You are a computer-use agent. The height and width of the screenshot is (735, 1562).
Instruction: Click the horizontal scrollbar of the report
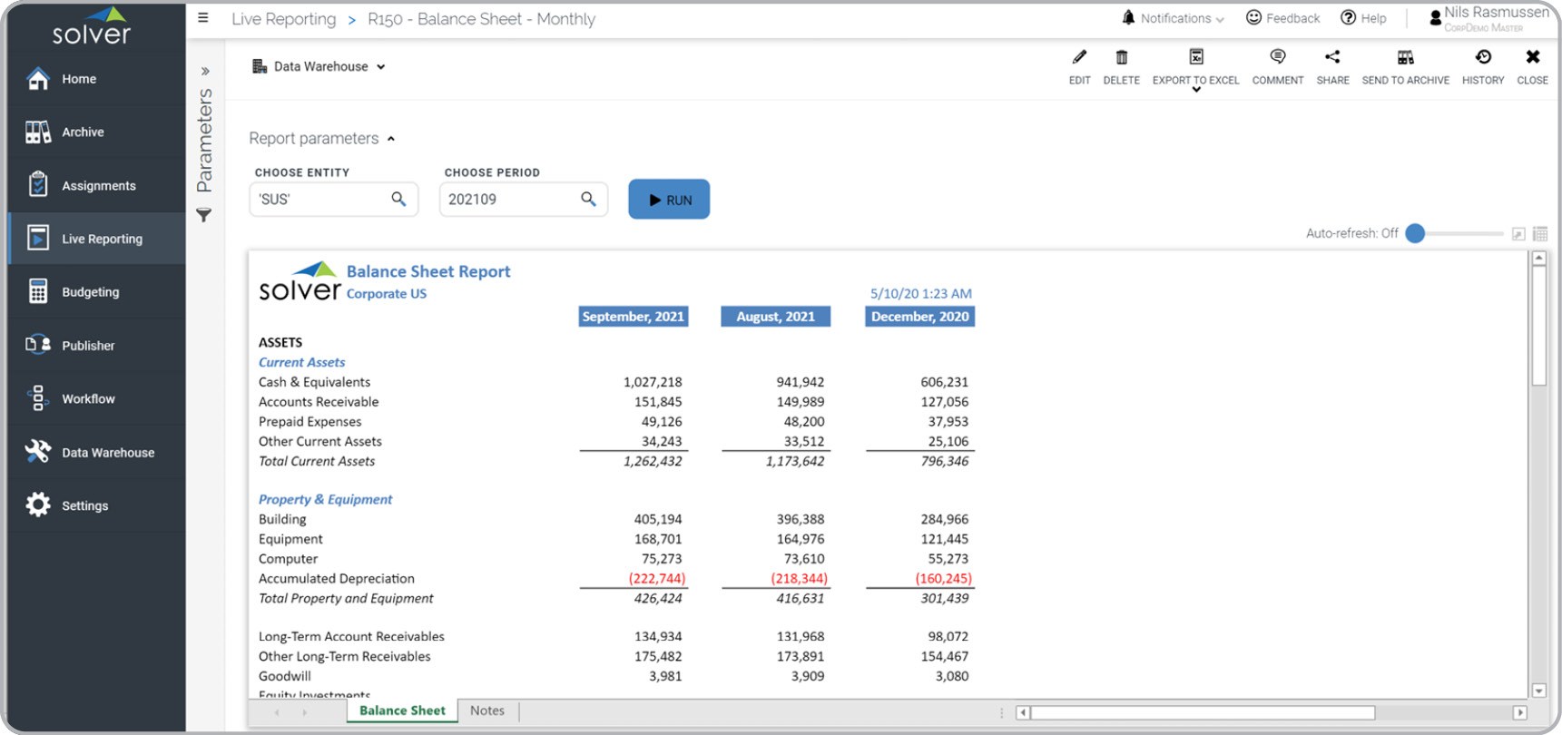pos(1202,712)
